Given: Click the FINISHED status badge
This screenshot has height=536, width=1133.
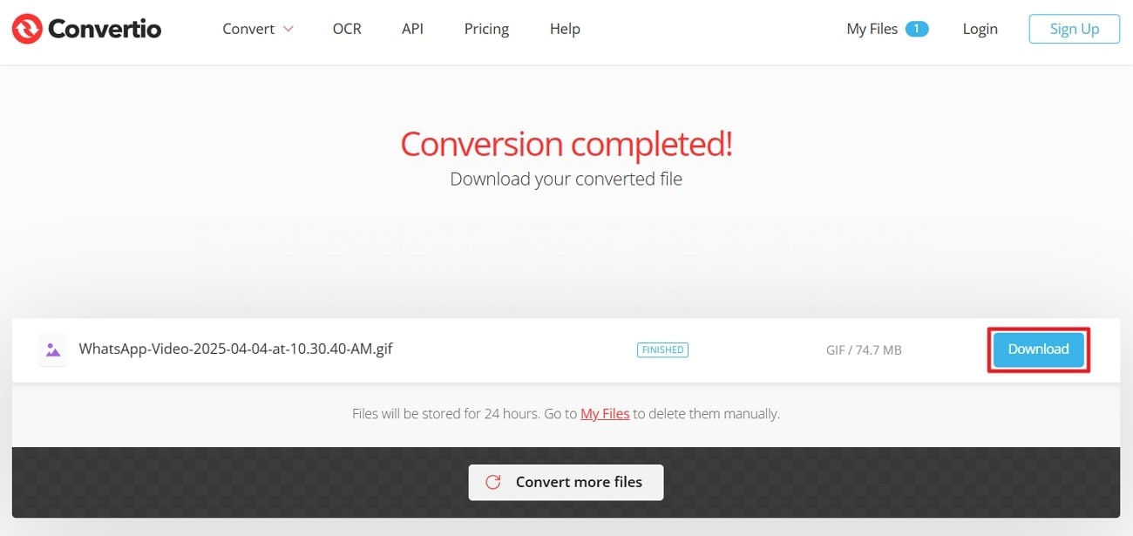Looking at the screenshot, I should [x=662, y=349].
